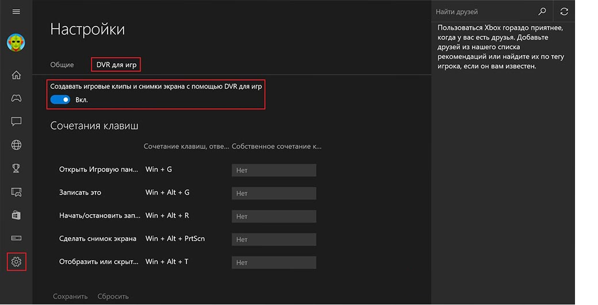Open activity globe icon in sidebar

click(16, 144)
